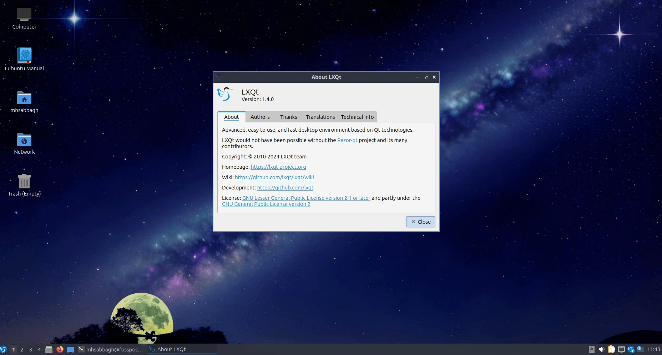
Task: Select the Trash (Empty) desktop icon
Action: pyautogui.click(x=24, y=185)
